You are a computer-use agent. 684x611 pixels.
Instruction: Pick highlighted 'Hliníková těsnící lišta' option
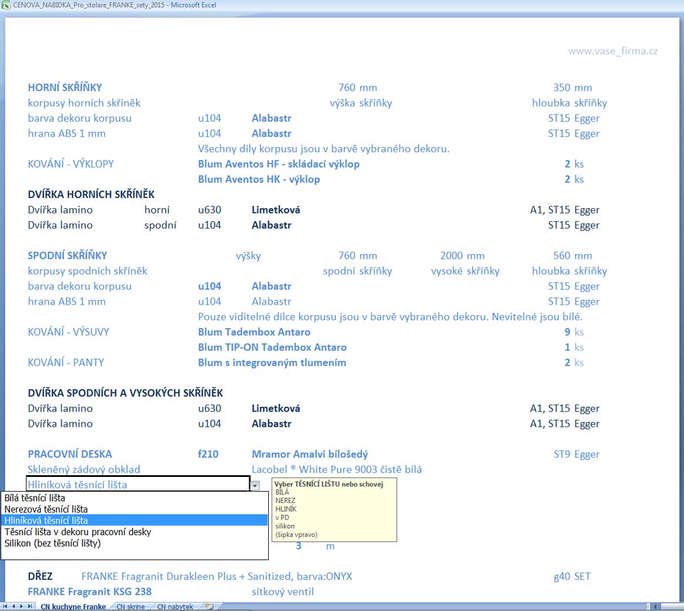click(134, 520)
